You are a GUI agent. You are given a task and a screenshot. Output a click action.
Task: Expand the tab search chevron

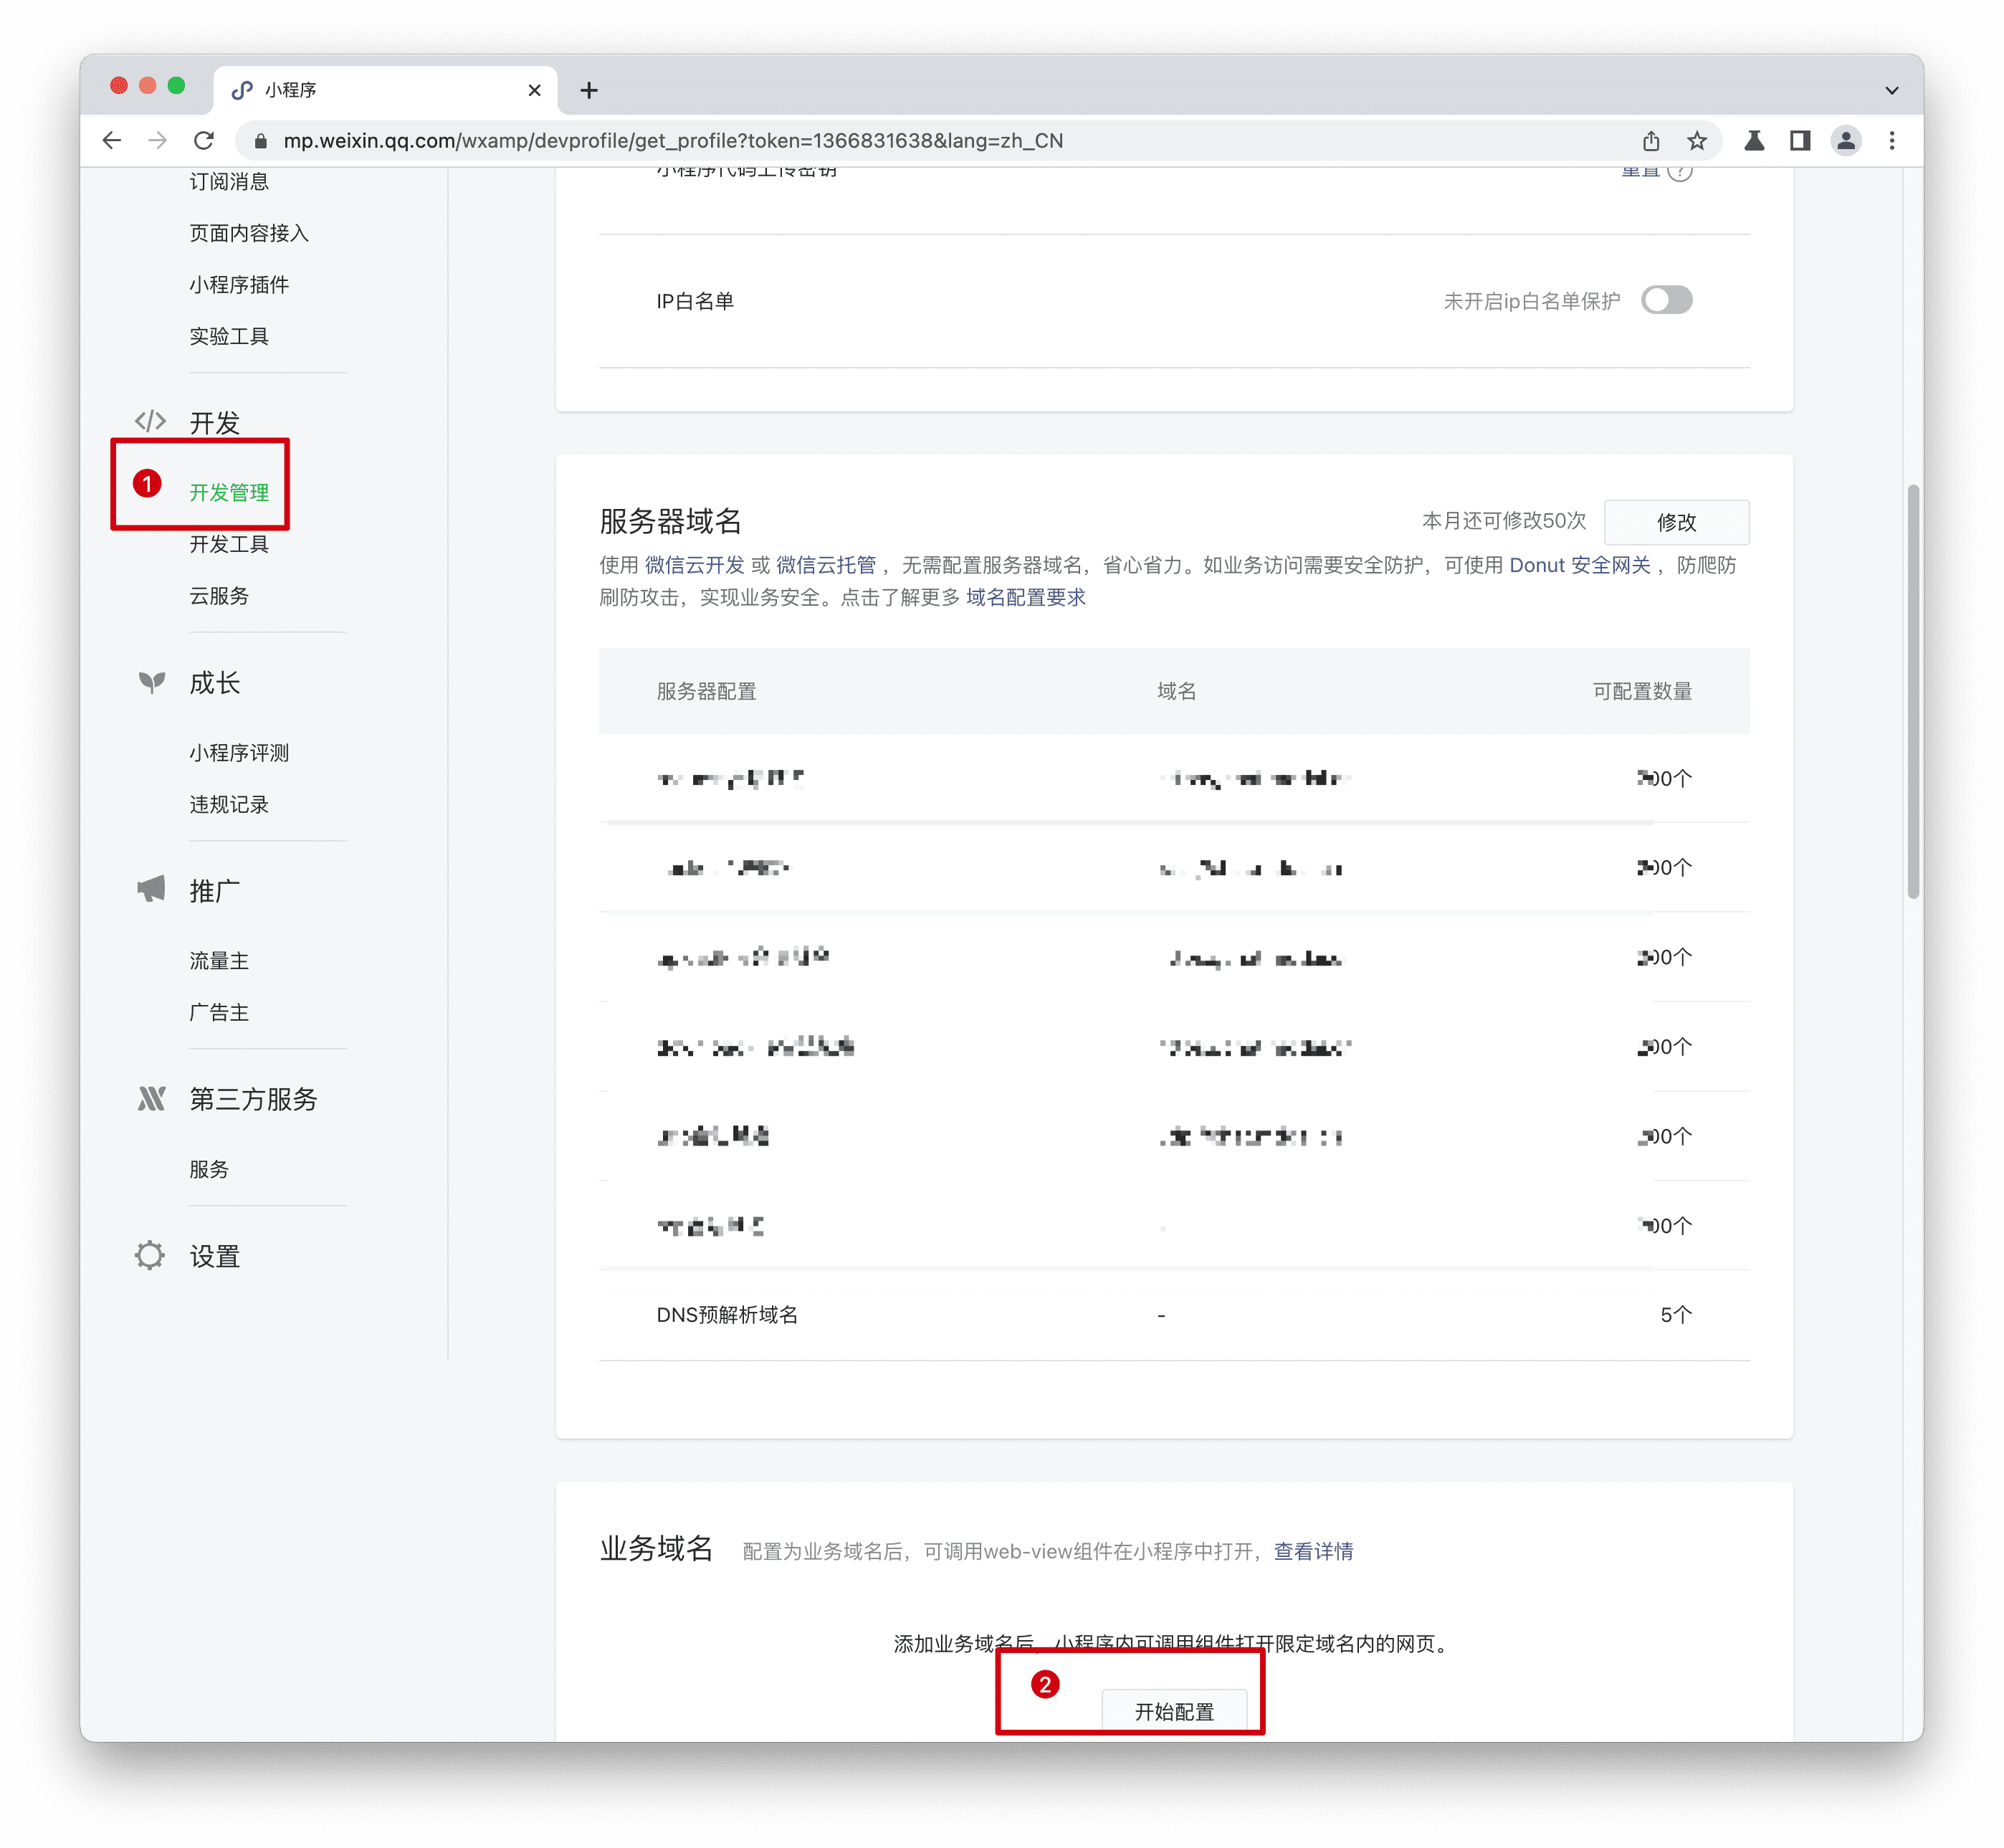click(x=1891, y=91)
